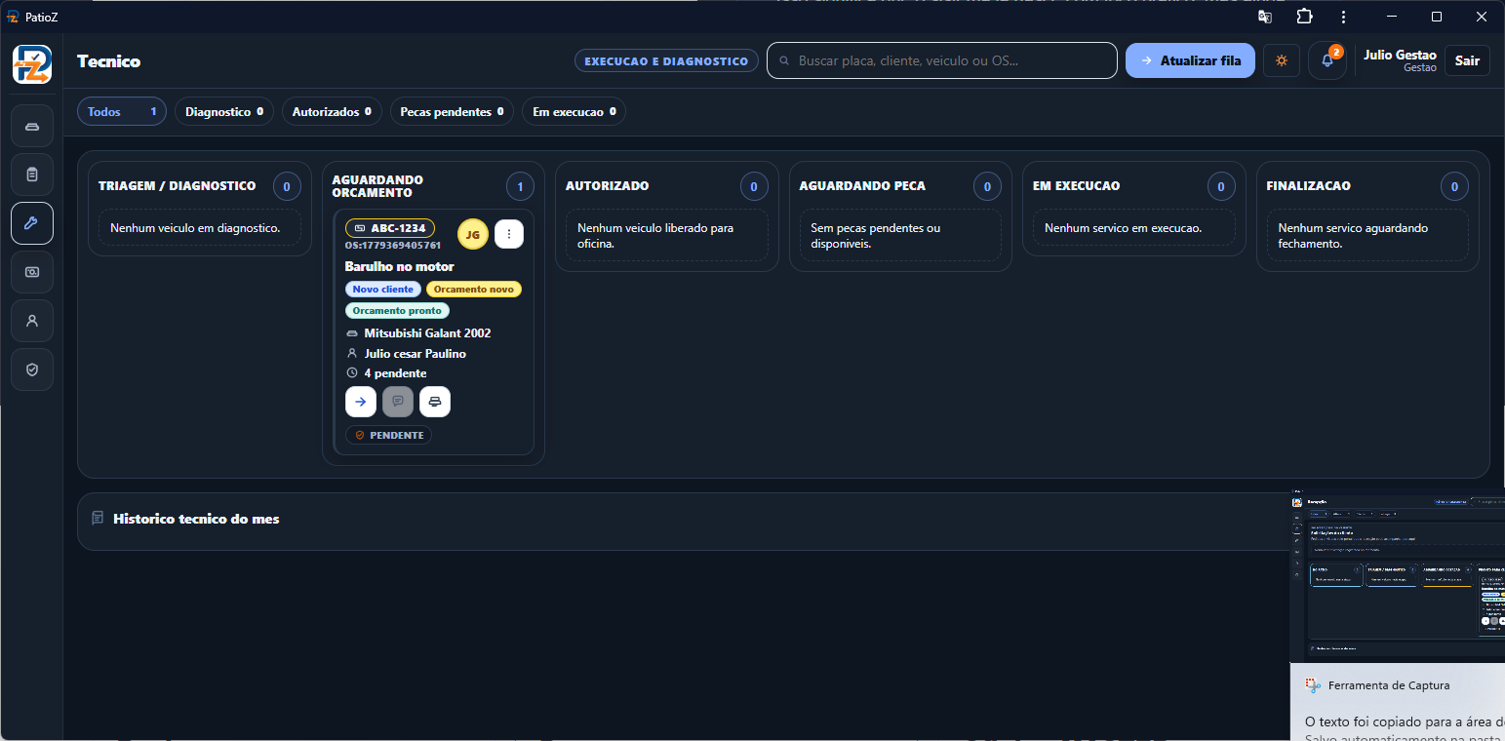Select the Em execucao filter tab
The width and height of the screenshot is (1505, 741).
click(x=574, y=112)
